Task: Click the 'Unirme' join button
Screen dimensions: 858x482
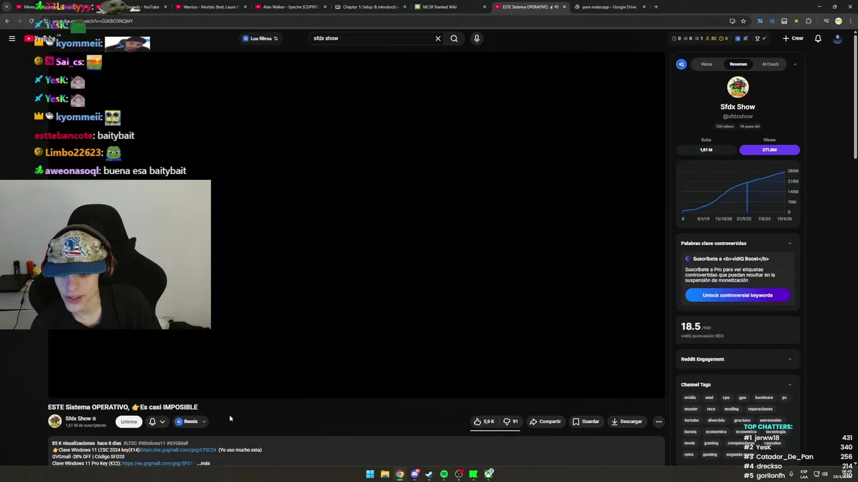Action: pyautogui.click(x=129, y=422)
